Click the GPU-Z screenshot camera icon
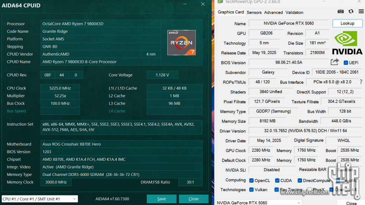This screenshot has width=365, height=205. 340,12
